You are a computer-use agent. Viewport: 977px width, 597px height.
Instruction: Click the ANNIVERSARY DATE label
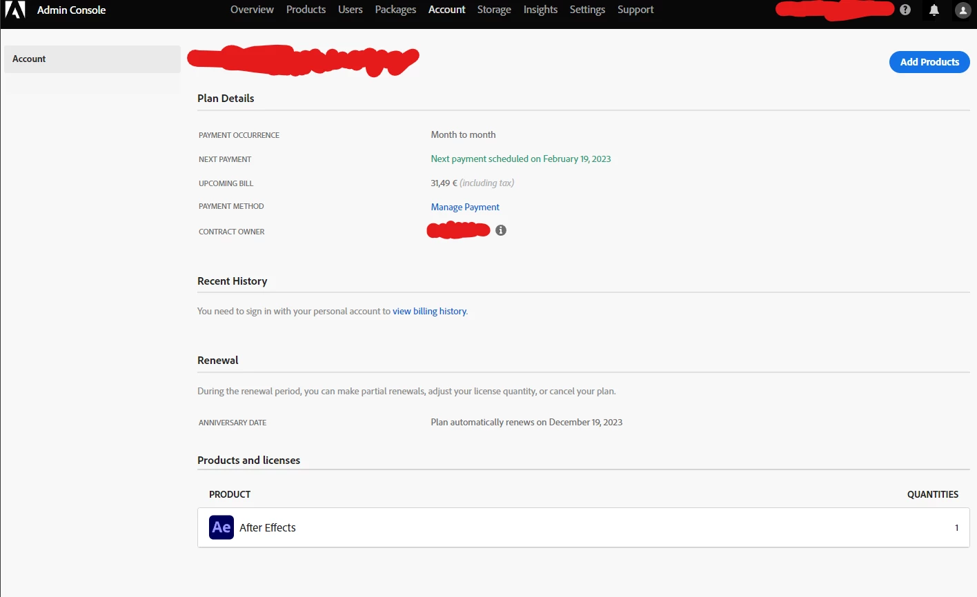[x=233, y=423]
